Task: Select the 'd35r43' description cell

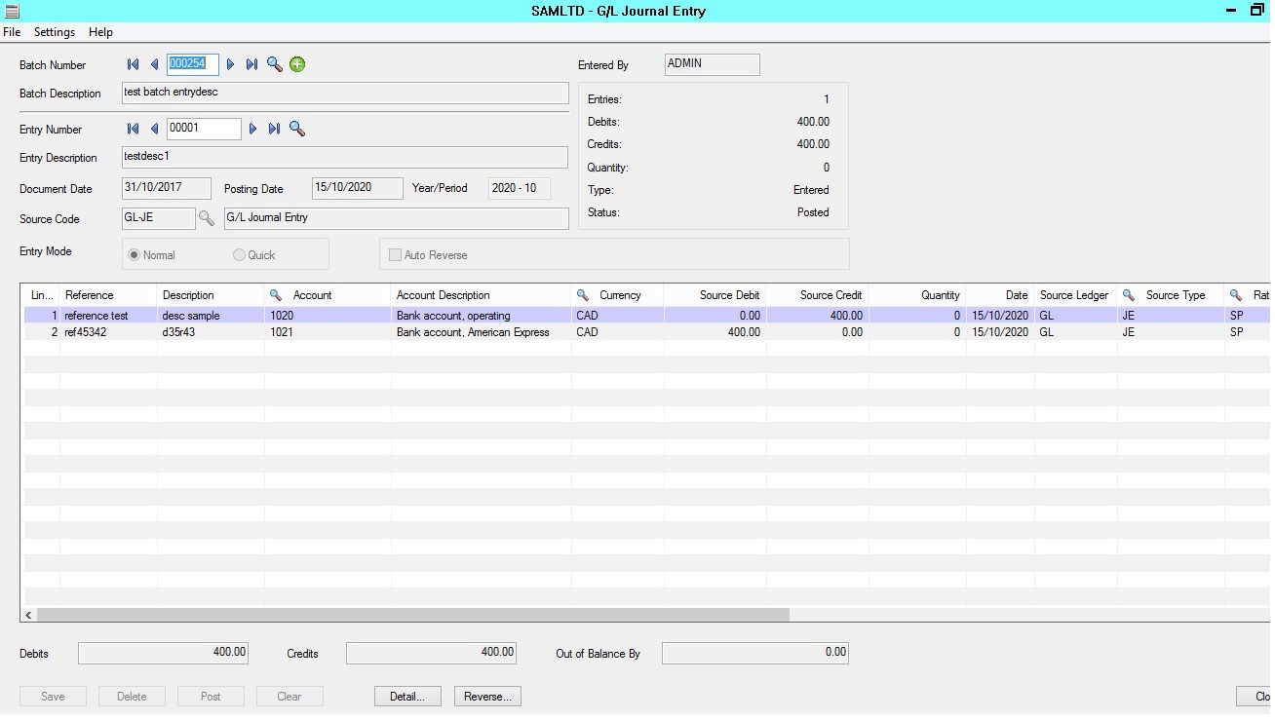Action: coord(211,332)
